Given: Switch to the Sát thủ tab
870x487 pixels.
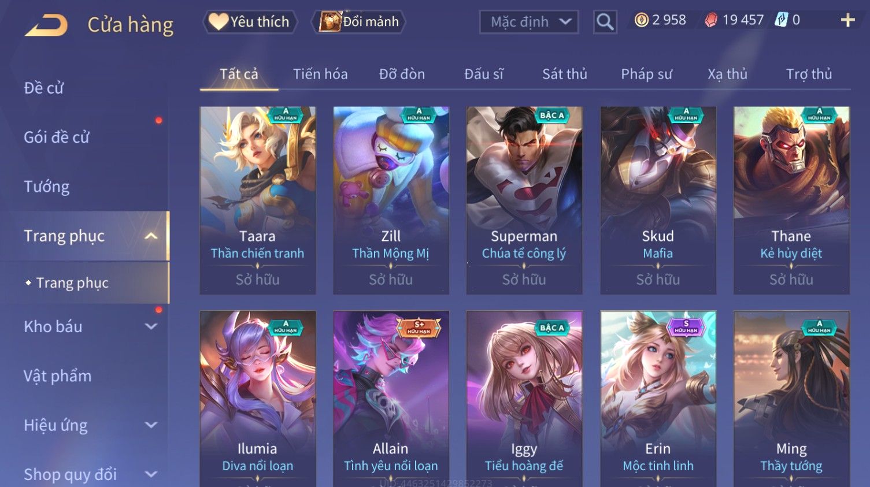Looking at the screenshot, I should 564,74.
